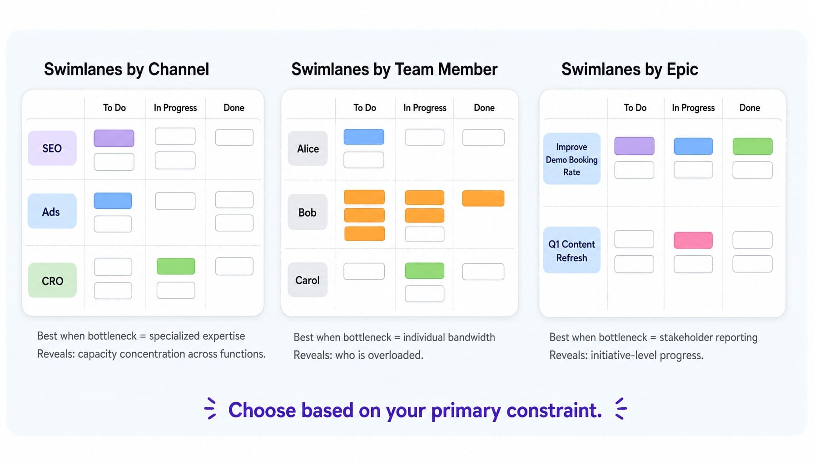Click the empty card under Ads' blue card
Image resolution: width=814 pixels, height=465 pixels.
(x=113, y=224)
